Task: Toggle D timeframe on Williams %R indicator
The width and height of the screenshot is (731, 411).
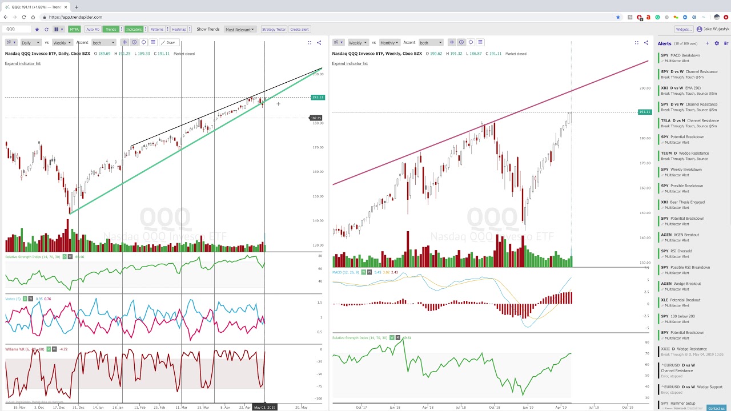Action: 49,349
